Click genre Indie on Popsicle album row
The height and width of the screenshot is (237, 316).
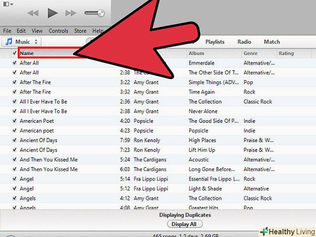(249, 131)
